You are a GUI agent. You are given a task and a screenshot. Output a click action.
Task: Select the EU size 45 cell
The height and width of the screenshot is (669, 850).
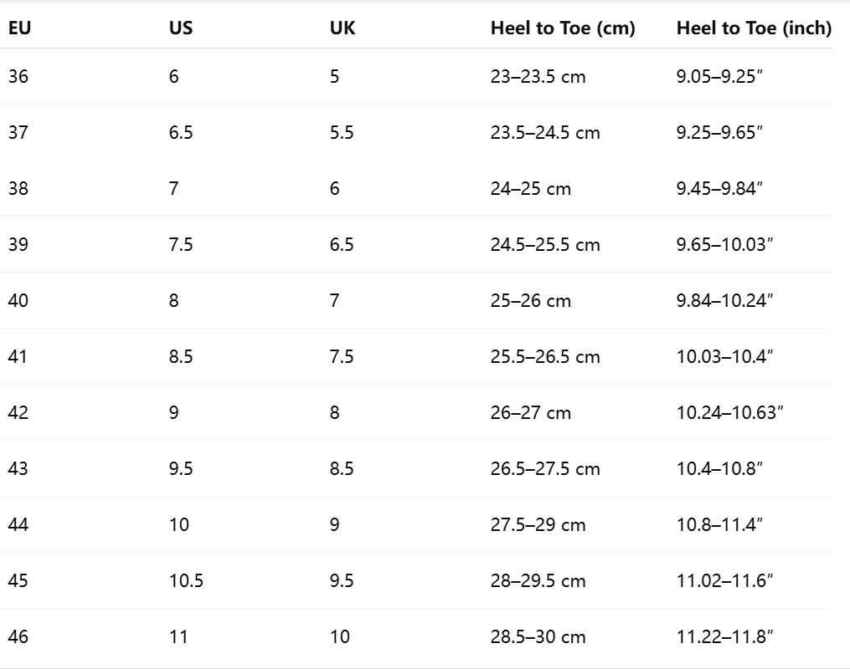[18, 581]
